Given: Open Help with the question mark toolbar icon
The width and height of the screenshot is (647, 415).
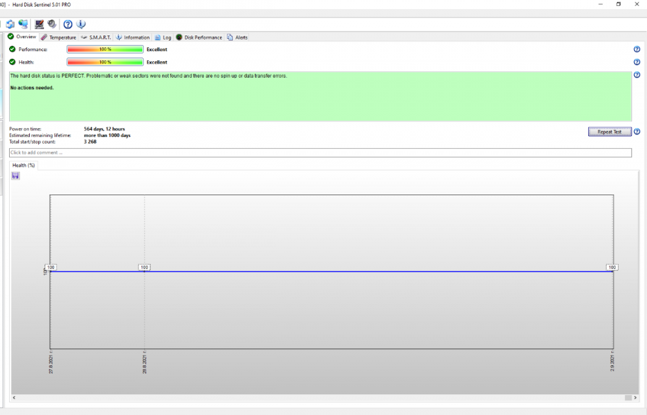Looking at the screenshot, I should coord(68,25).
